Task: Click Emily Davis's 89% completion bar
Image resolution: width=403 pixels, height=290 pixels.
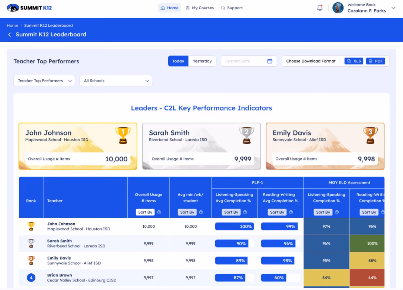Action: tap(231, 261)
